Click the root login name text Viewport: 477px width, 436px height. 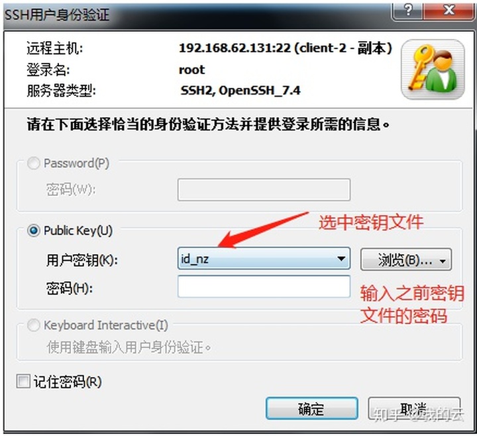[x=191, y=70]
